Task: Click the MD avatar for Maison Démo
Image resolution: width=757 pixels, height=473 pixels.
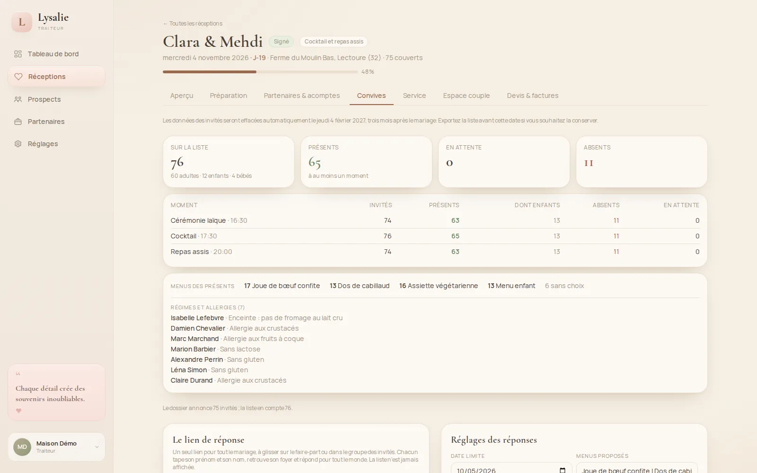Action: tap(22, 447)
